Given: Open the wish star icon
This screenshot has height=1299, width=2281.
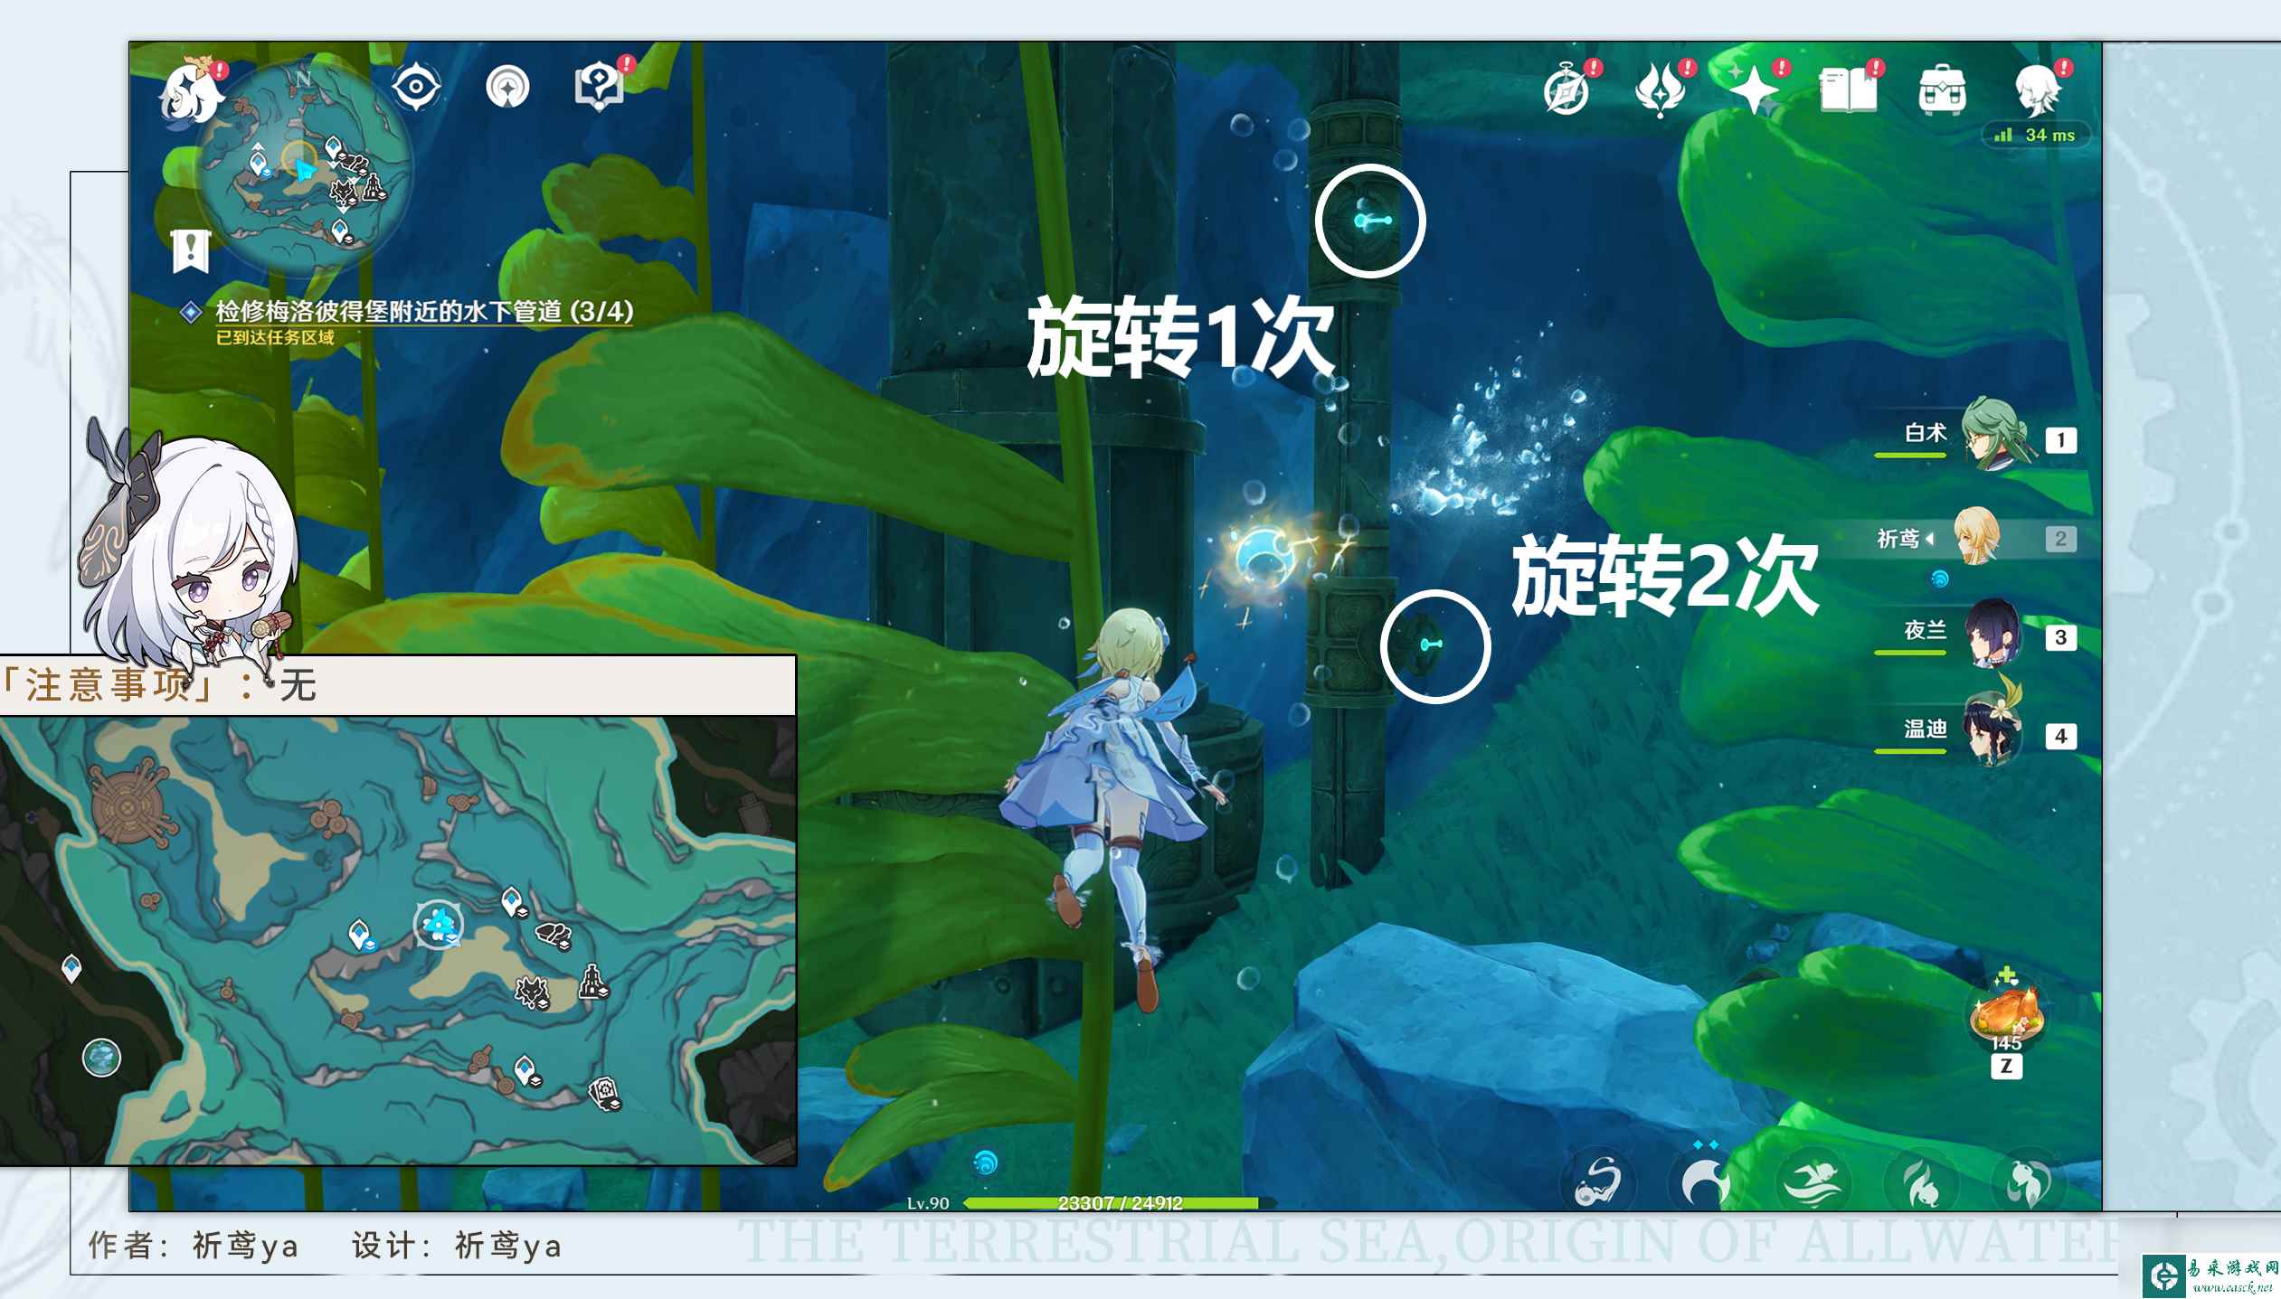Looking at the screenshot, I should [x=1754, y=90].
